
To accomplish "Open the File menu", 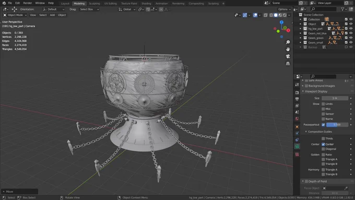I will coord(10,3).
